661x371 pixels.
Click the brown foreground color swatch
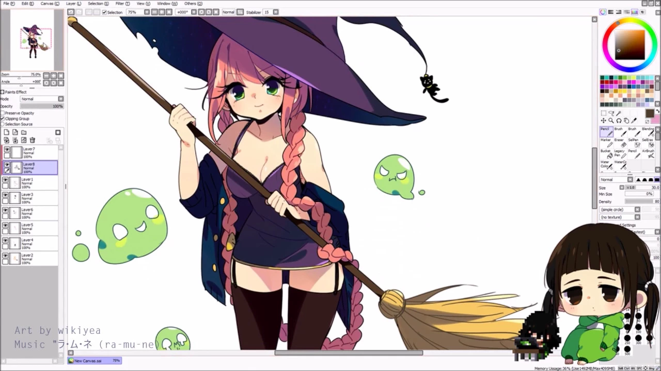point(650,113)
